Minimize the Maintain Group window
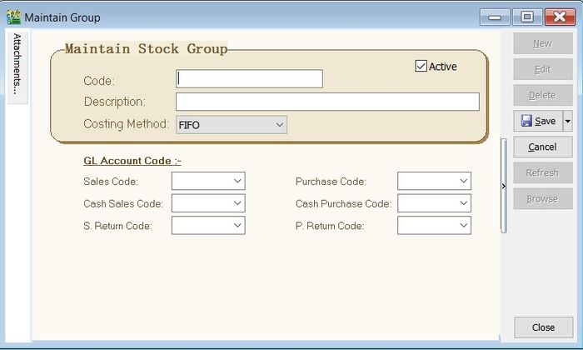The height and width of the screenshot is (350, 583). pyautogui.click(x=496, y=17)
